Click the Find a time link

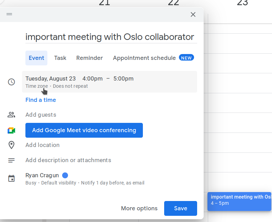tap(41, 100)
